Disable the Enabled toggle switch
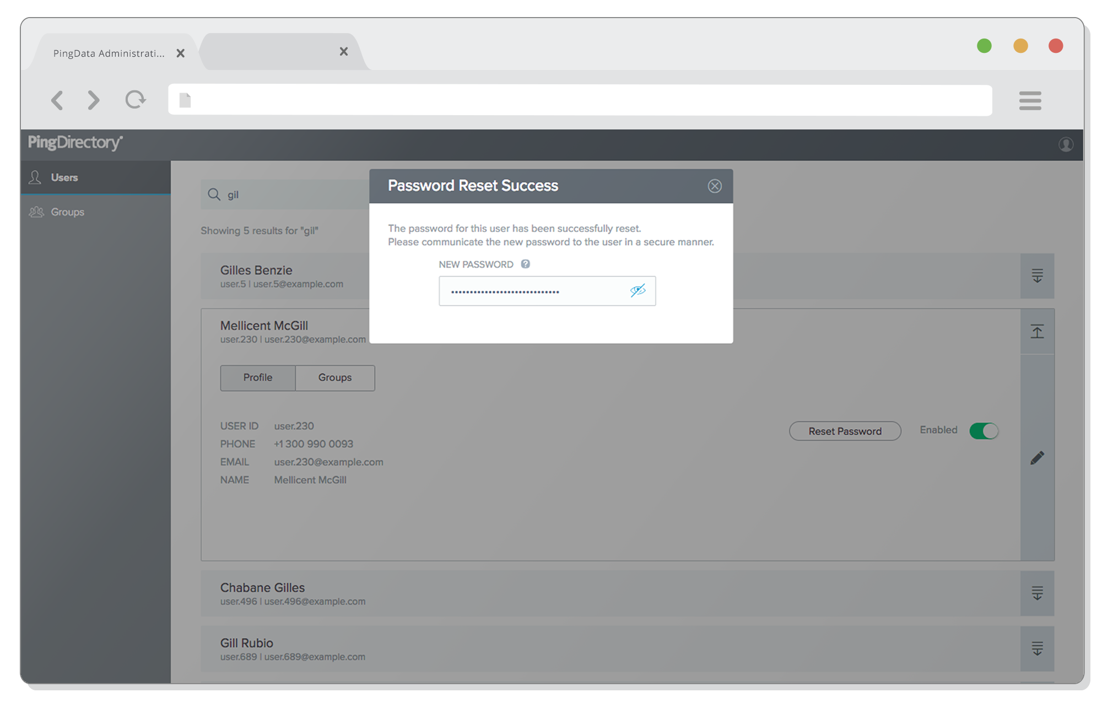 (984, 431)
